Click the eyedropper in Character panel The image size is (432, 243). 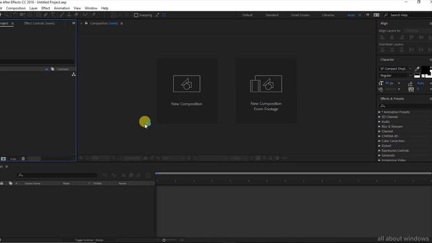(x=417, y=69)
